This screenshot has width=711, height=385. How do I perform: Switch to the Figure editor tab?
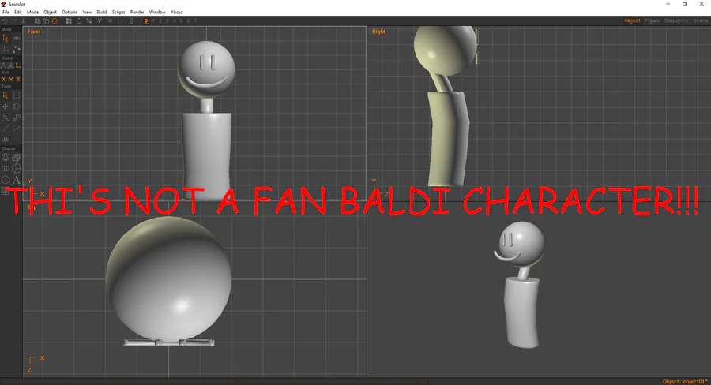coord(653,21)
